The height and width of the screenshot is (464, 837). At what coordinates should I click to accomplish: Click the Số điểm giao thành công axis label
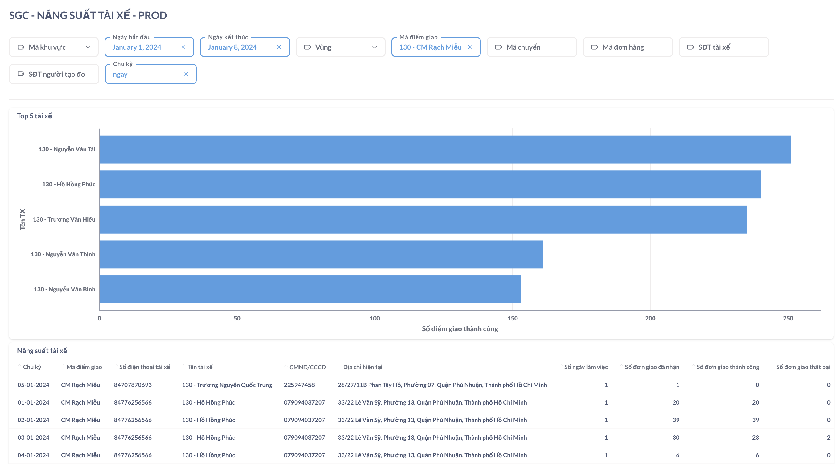tap(460, 329)
